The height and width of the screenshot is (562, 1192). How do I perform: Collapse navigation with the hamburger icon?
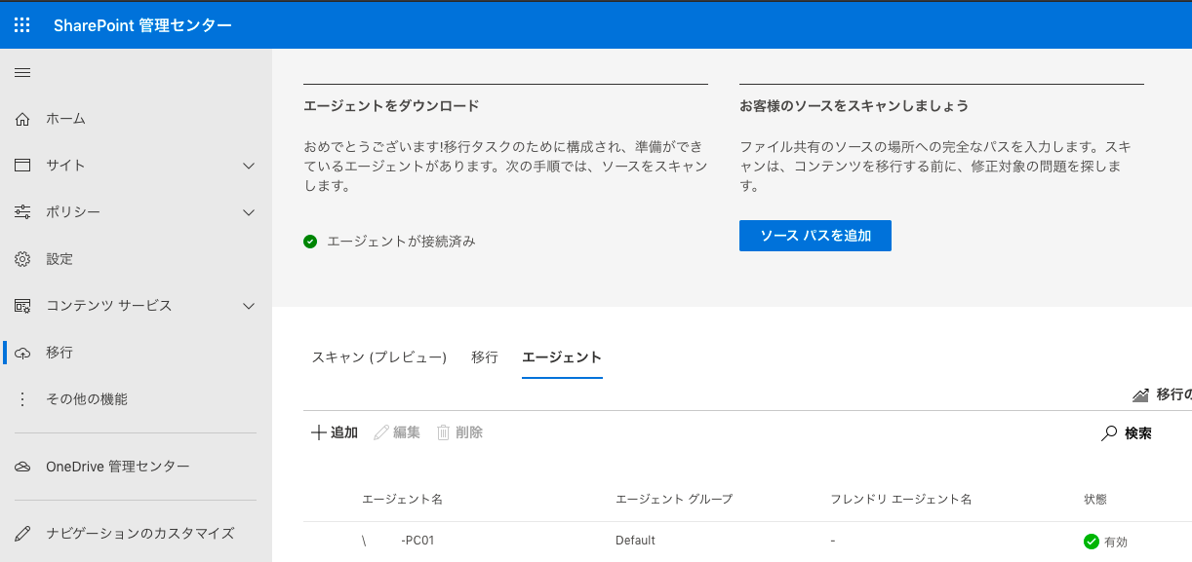[22, 72]
